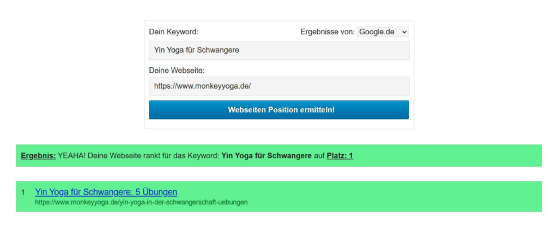Click the chevron arrow beside Google.de
The height and width of the screenshot is (232, 558).
[404, 32]
